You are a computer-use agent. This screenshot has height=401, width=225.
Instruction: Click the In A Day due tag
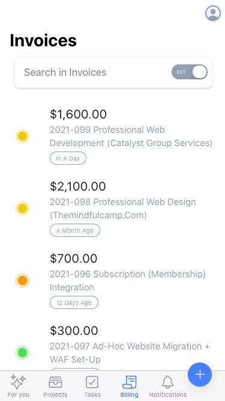pos(68,158)
